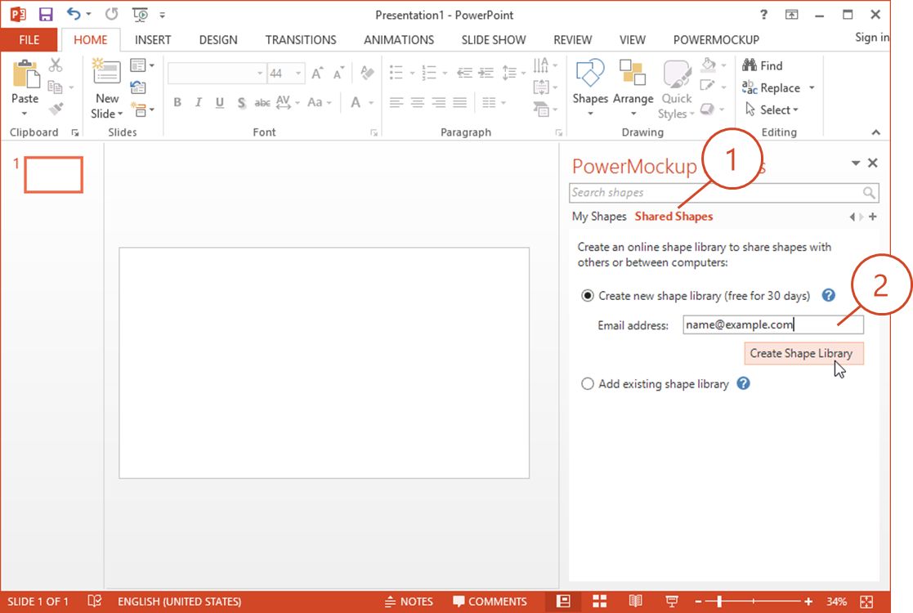Collapse the ribbon with the chevron arrow
This screenshot has width=913, height=613.
[875, 132]
